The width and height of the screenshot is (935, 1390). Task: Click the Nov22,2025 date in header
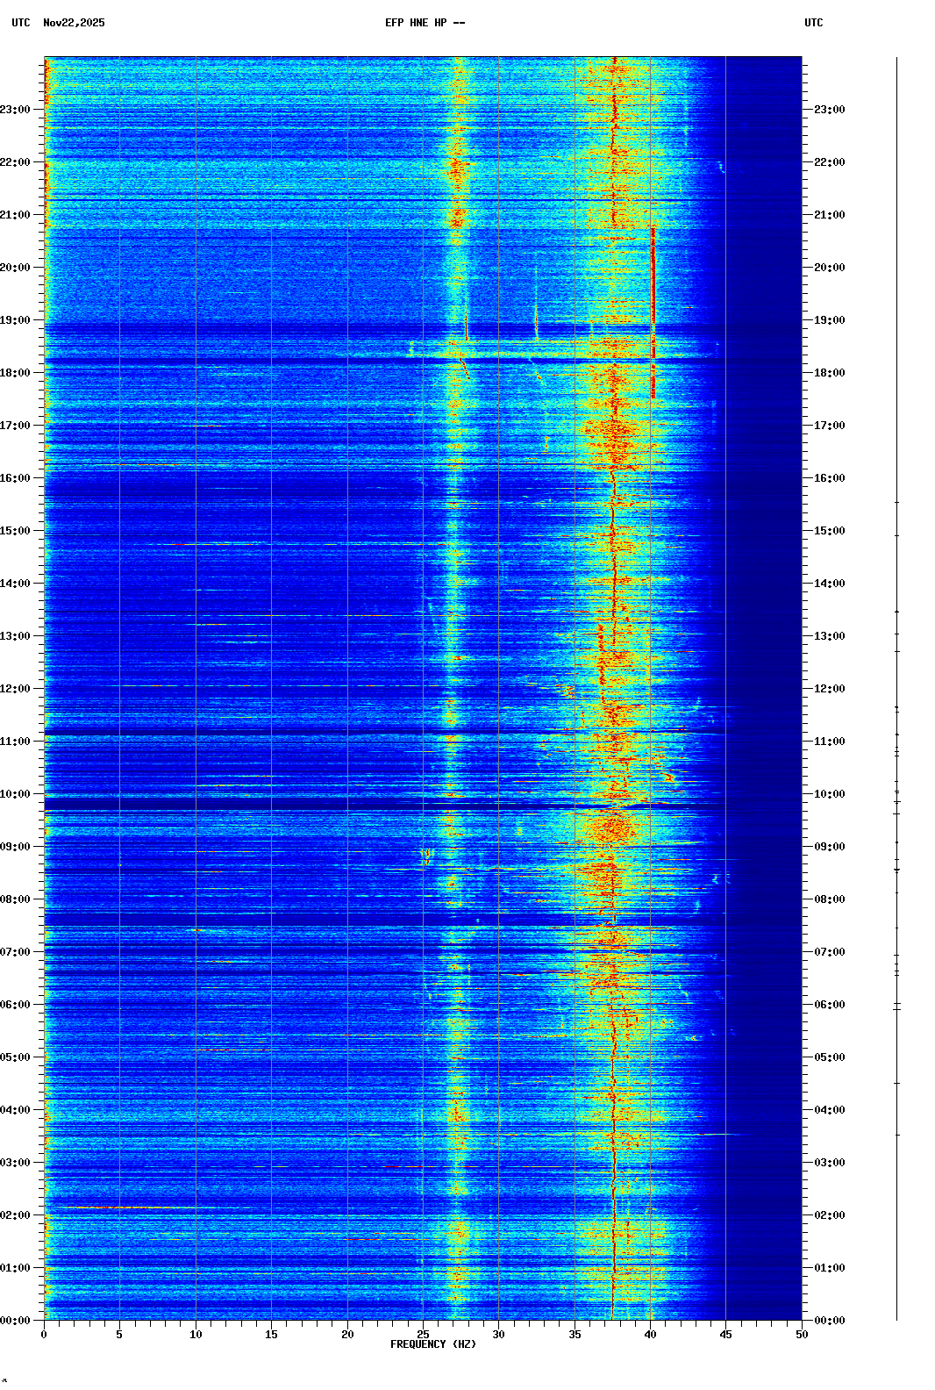pos(74,23)
